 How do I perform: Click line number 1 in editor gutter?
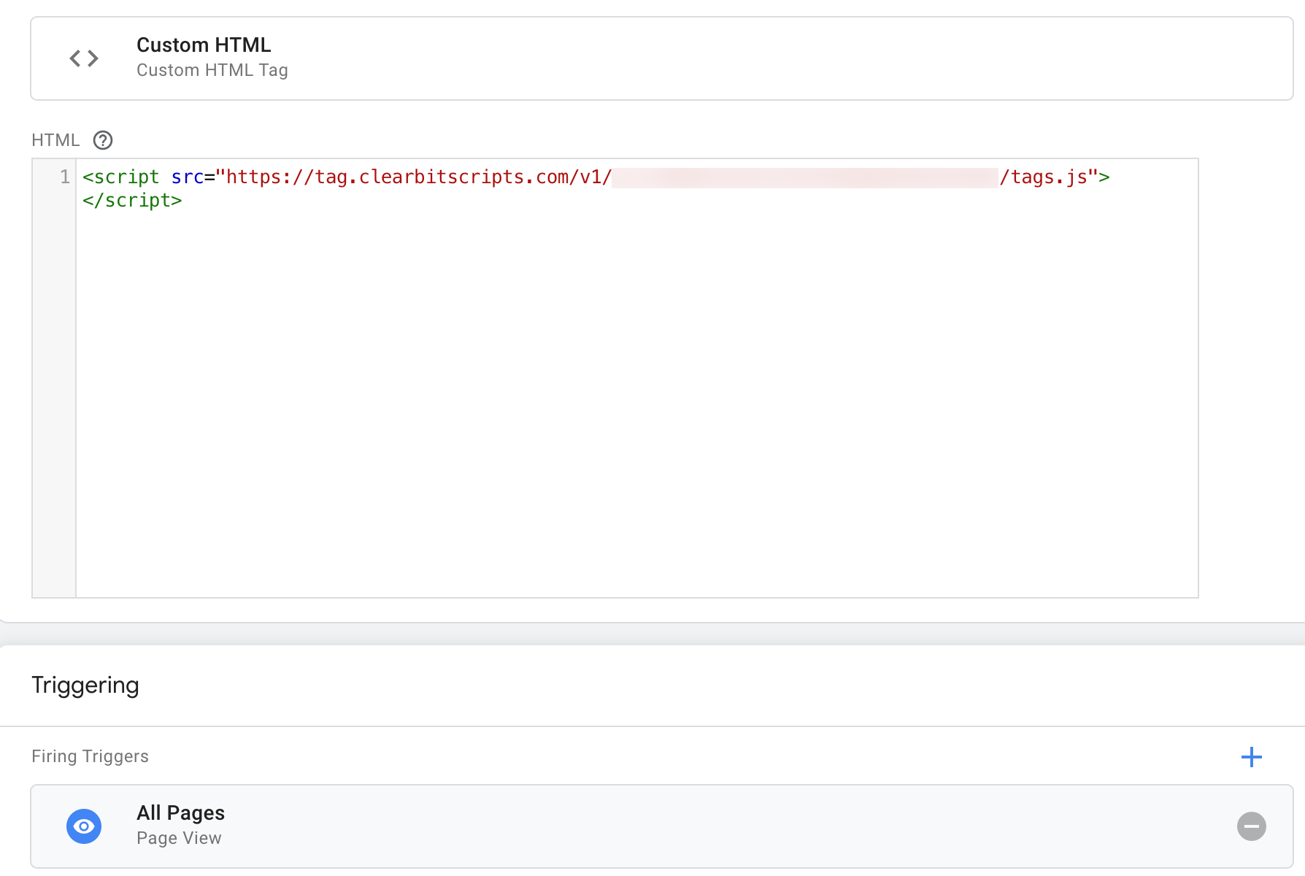tap(65, 177)
